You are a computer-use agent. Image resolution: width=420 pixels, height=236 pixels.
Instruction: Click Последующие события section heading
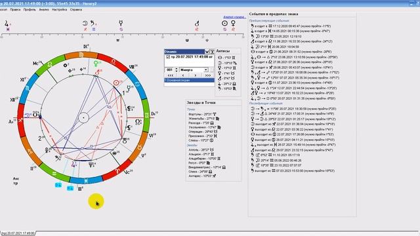266,104
